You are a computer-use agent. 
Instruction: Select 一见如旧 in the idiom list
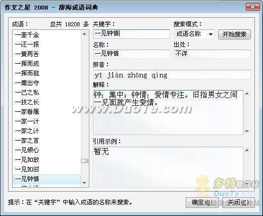[47, 169]
